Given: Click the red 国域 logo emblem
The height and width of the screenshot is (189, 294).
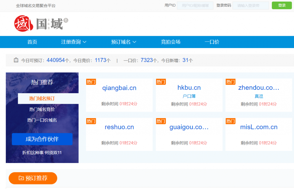Looking at the screenshot, I should point(24,23).
